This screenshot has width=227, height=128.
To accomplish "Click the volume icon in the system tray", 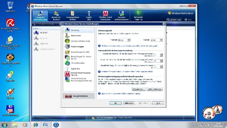I will pos(209,125).
